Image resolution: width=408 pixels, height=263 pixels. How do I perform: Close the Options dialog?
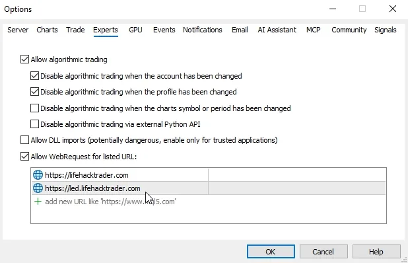pos(393,9)
